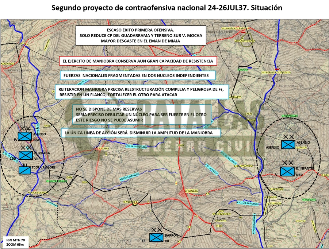Select the Buruaga 150 division unit symbol
The width and height of the screenshot is (329, 249).
click(26, 155)
